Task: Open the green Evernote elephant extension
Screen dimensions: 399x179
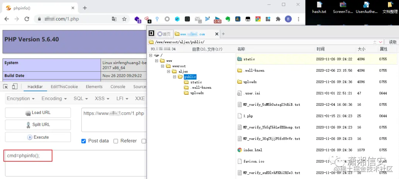Action: (x=228, y=19)
